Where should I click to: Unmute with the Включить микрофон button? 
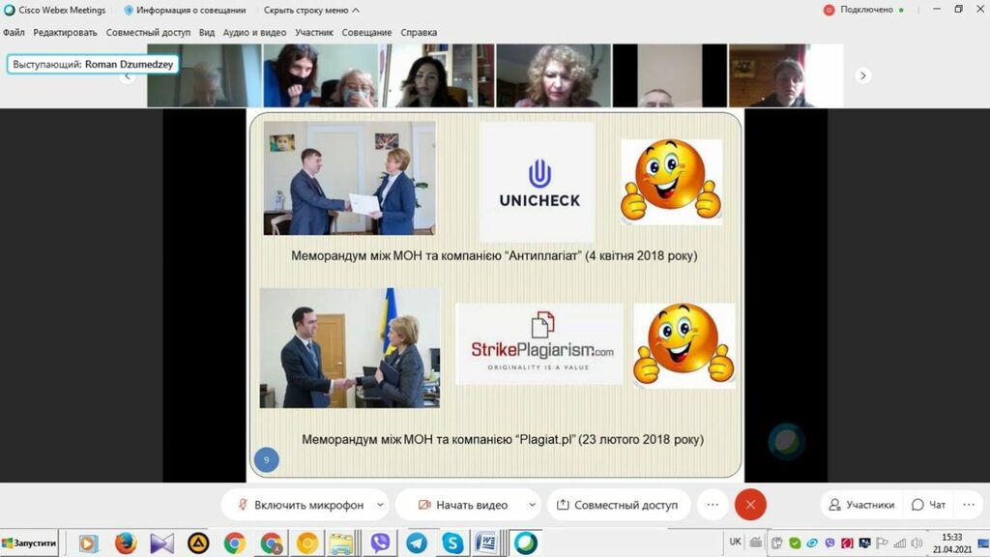(298, 505)
